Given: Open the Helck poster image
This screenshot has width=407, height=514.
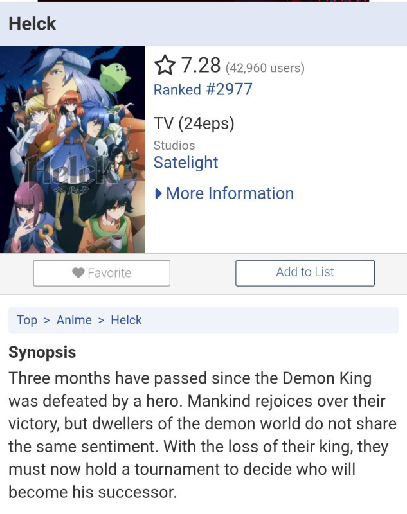Looking at the screenshot, I should (x=73, y=149).
